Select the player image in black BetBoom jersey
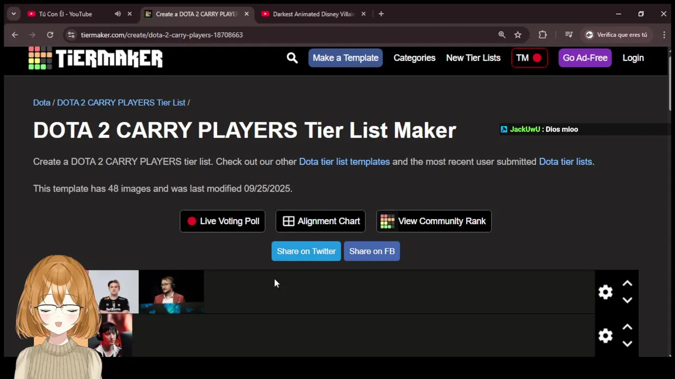The image size is (675, 379). click(x=113, y=292)
